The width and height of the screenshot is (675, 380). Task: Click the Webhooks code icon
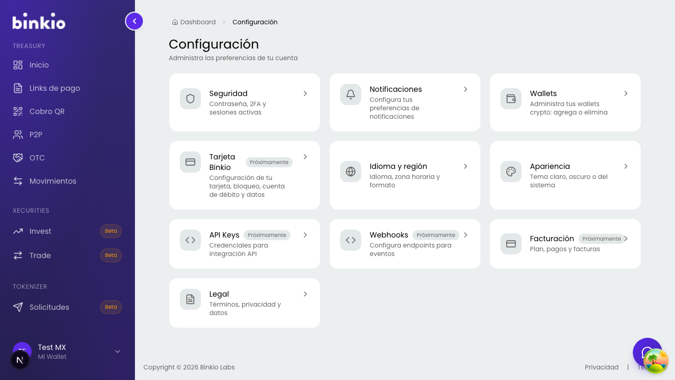click(351, 240)
